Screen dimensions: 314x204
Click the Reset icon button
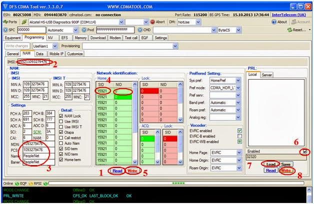(x=296, y=30)
